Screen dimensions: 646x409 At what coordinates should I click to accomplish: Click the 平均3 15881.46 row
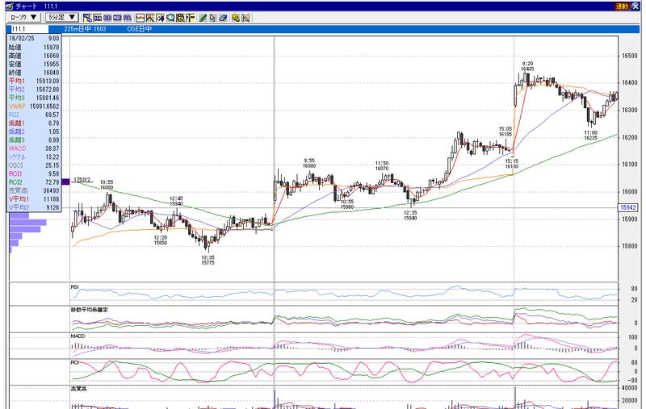pos(34,98)
